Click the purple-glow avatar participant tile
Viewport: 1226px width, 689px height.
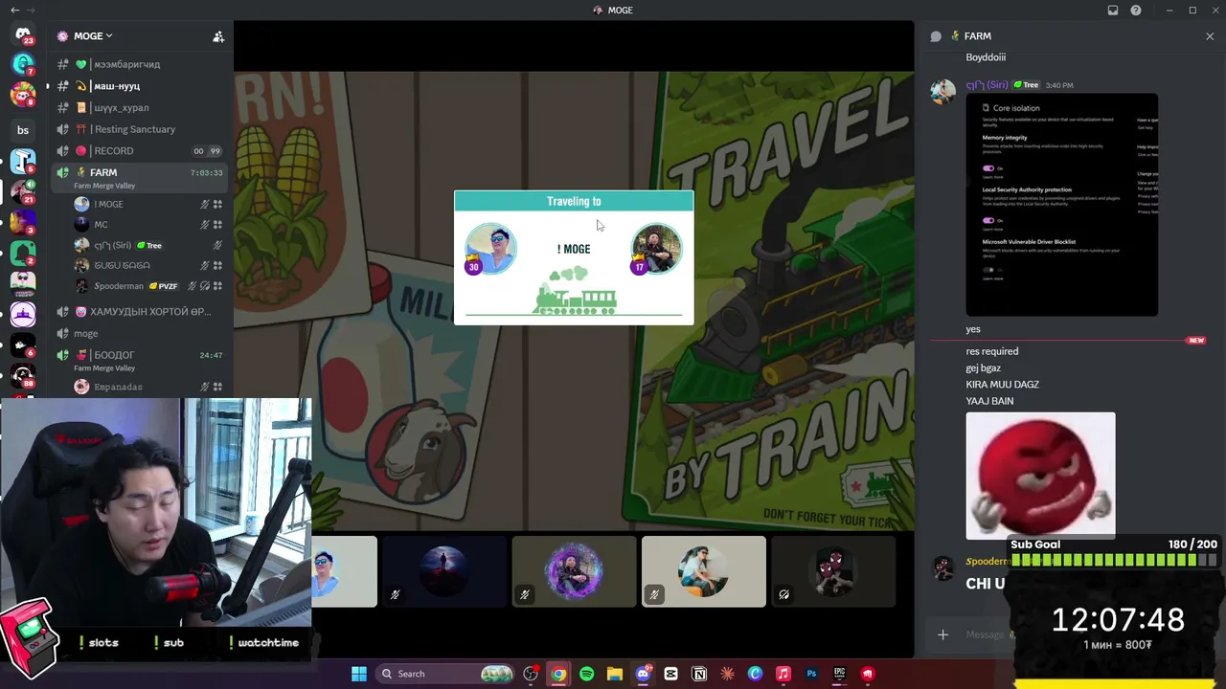click(x=574, y=571)
